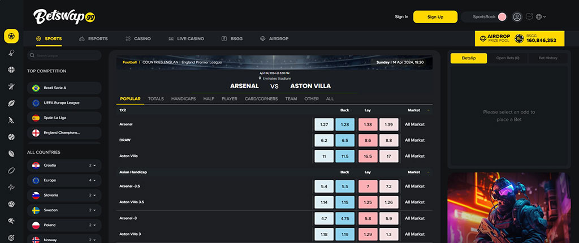Switch to the TOTALS market tab
Screen dimensions: 579x243
point(156,99)
